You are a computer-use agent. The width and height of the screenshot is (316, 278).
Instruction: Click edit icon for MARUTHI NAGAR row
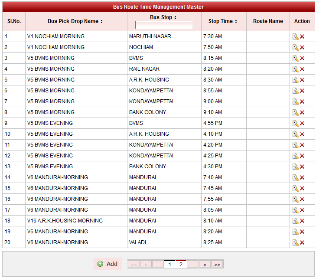[296, 37]
